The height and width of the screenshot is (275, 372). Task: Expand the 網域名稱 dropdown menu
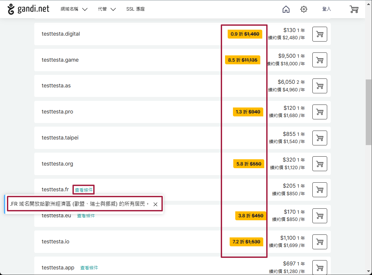(x=74, y=9)
